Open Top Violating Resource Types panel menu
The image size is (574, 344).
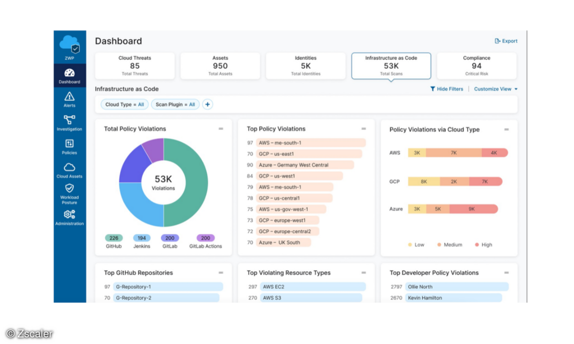point(364,273)
